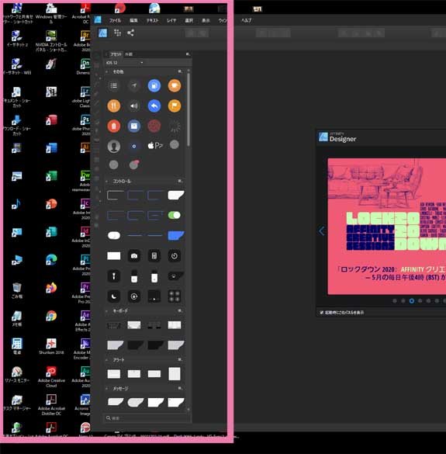The height and width of the screenshot is (454, 446).
Task: Select the green on-switch toggle asset
Action: pos(175,215)
